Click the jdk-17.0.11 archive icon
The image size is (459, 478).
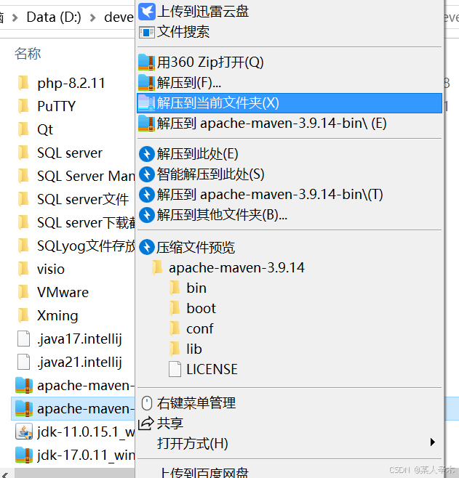(24, 455)
